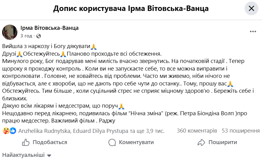
Task: Click the thumbs-up icon beside Подобається
Action: (x=26, y=142)
